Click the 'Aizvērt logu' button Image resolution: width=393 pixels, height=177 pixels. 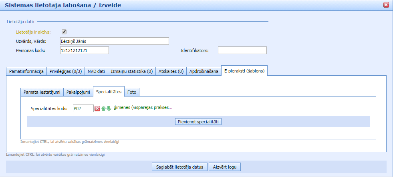click(x=225, y=167)
